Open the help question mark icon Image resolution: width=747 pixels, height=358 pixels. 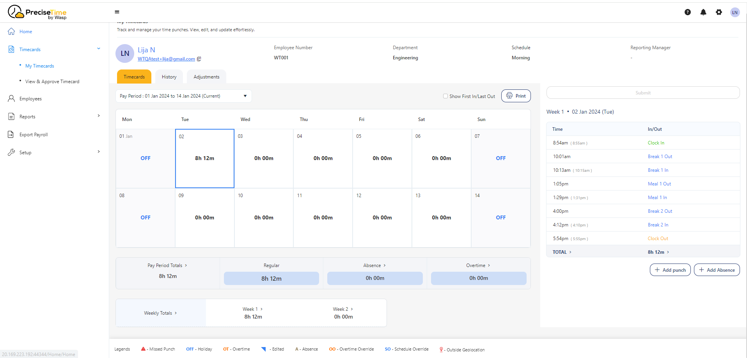coord(688,12)
